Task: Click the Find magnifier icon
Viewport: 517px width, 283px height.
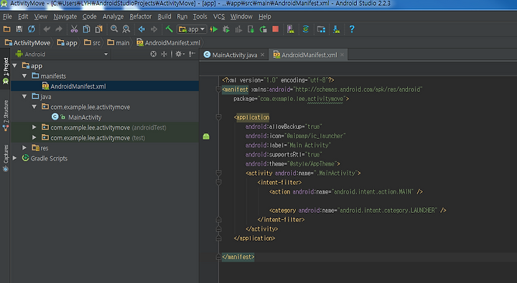Action: click(x=114, y=29)
